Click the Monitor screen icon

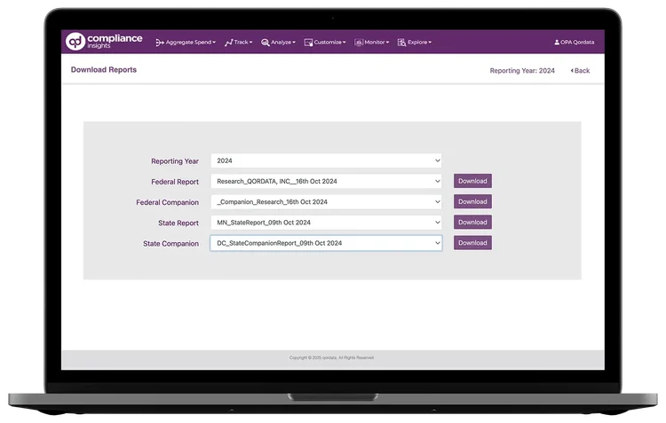[x=359, y=43]
